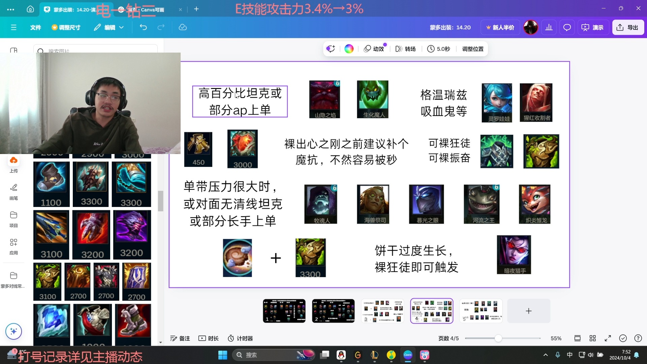Open the 上传 uploads panel
Screen dimensions: 647x364
13,164
